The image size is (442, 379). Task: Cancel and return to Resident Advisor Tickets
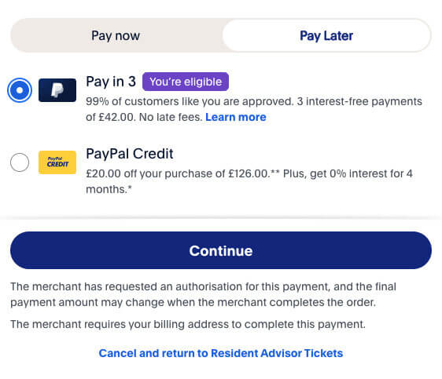pyautogui.click(x=221, y=353)
